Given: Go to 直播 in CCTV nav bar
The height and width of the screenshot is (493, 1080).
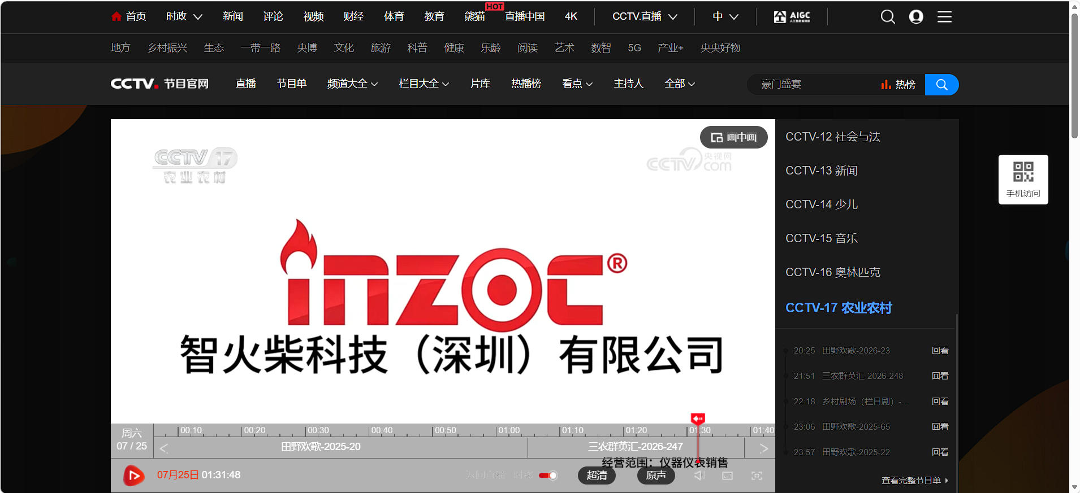Looking at the screenshot, I should [x=246, y=84].
